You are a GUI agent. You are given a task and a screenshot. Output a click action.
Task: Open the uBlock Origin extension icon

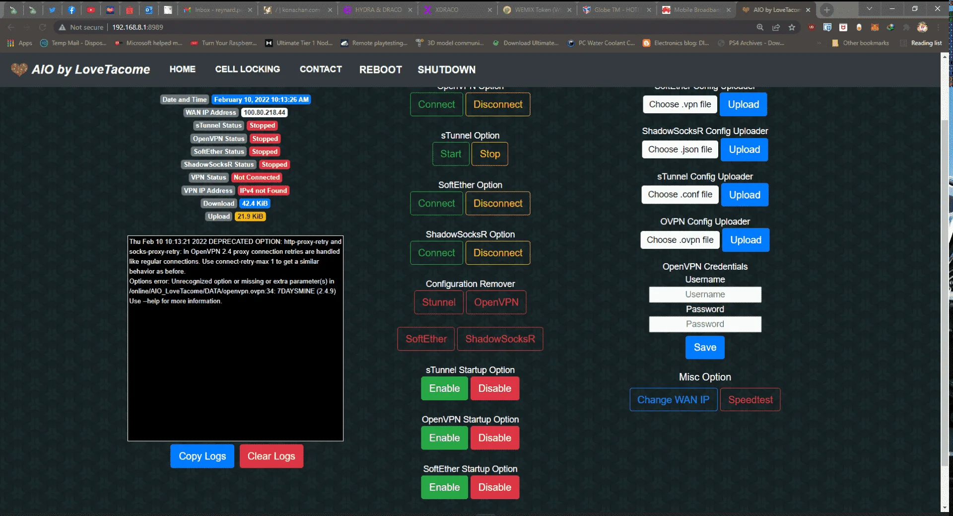point(812,27)
